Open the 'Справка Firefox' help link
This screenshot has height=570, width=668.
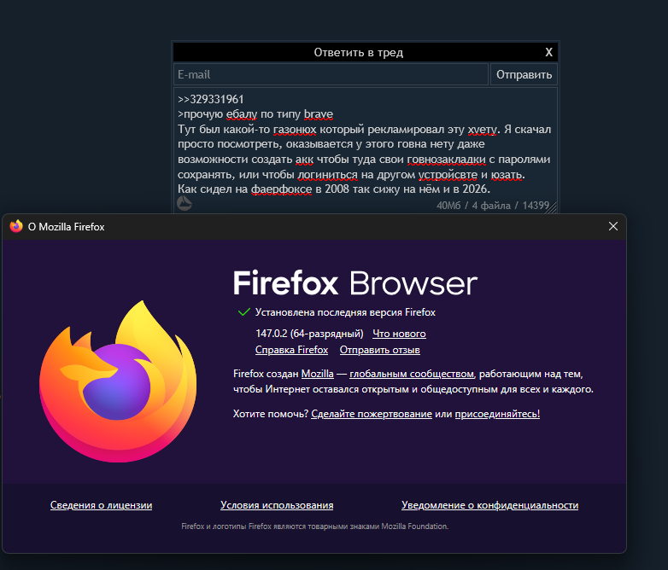291,350
